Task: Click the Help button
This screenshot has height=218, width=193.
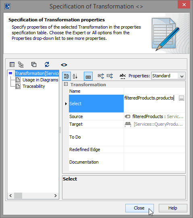Action: 173,208
